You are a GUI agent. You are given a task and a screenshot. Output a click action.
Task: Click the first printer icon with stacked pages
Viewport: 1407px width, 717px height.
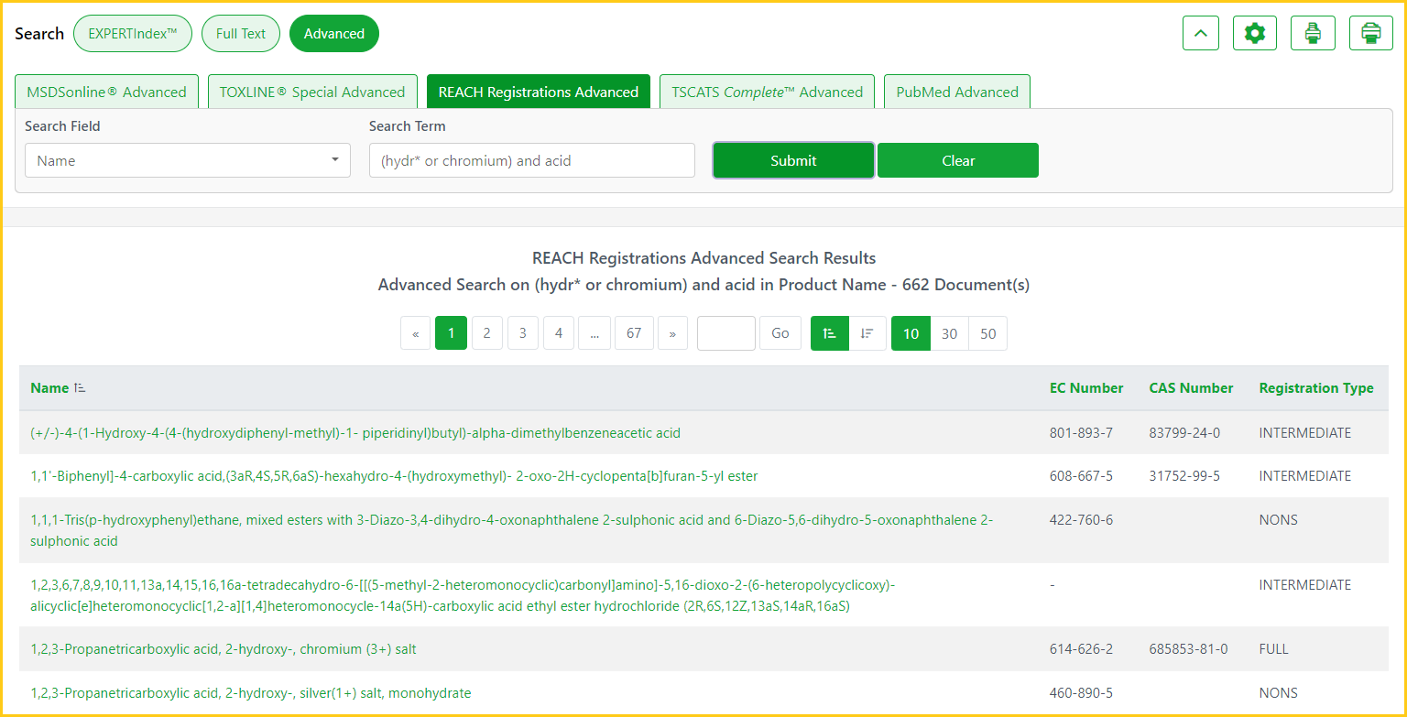pyautogui.click(x=1313, y=34)
